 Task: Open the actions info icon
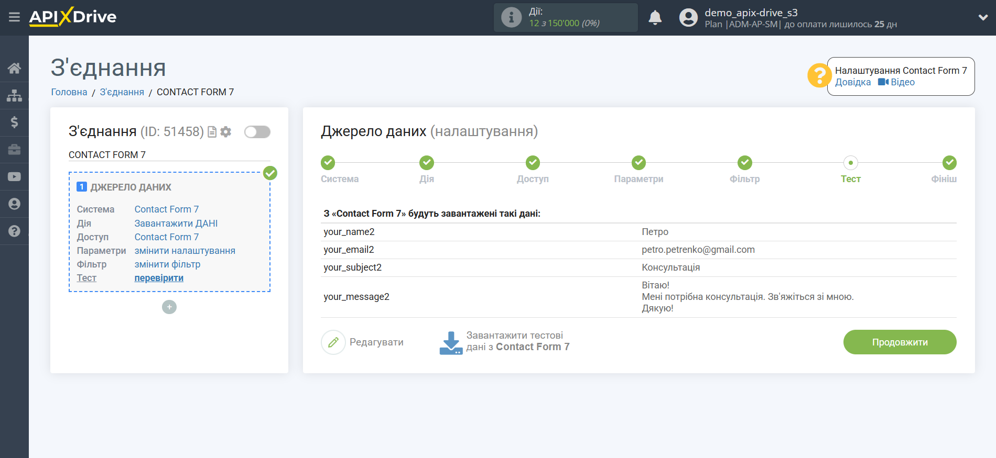tap(511, 17)
